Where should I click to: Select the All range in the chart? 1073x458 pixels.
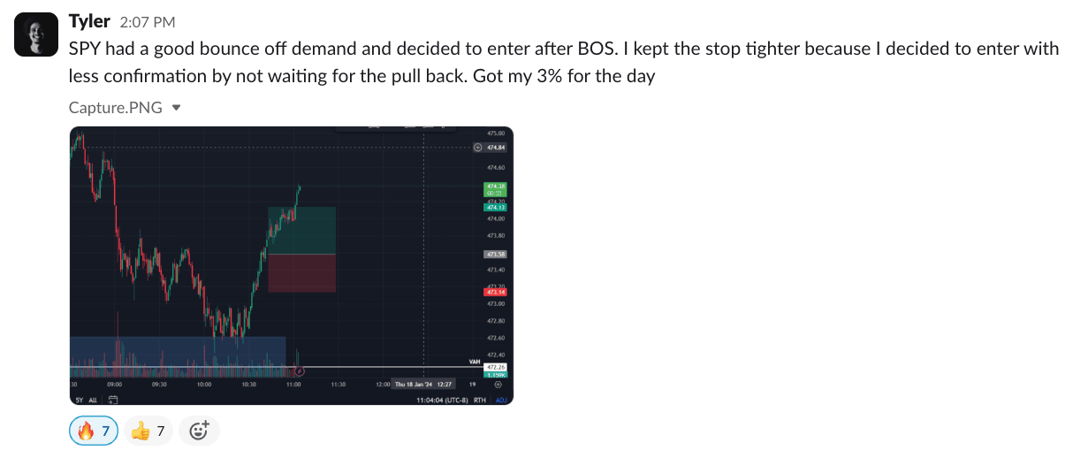click(94, 400)
